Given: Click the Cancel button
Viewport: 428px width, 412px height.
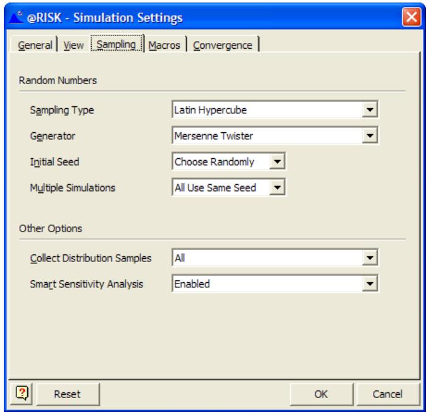Looking at the screenshot, I should 387,394.
